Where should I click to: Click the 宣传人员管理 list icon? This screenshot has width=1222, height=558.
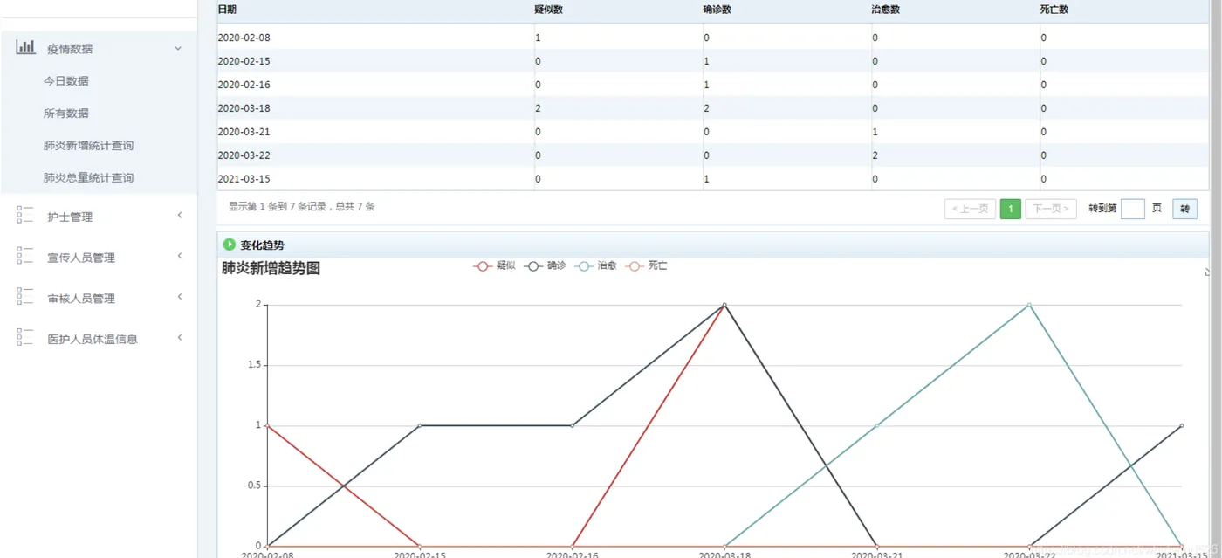(24, 257)
